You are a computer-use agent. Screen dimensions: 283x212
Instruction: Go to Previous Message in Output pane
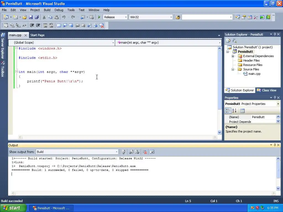[131, 152]
